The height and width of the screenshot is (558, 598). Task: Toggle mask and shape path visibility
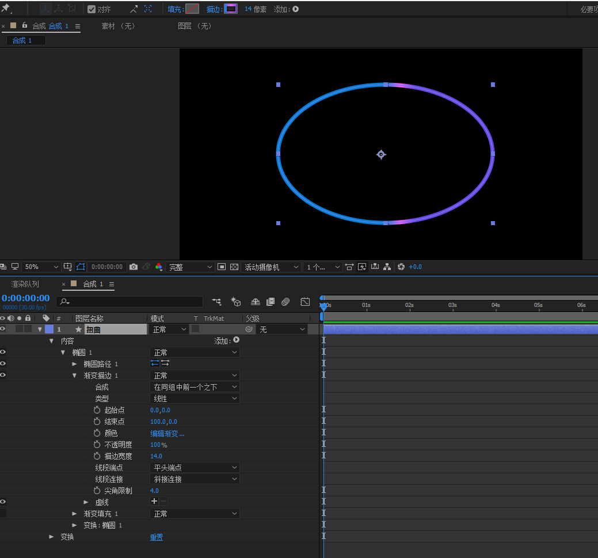pos(81,267)
